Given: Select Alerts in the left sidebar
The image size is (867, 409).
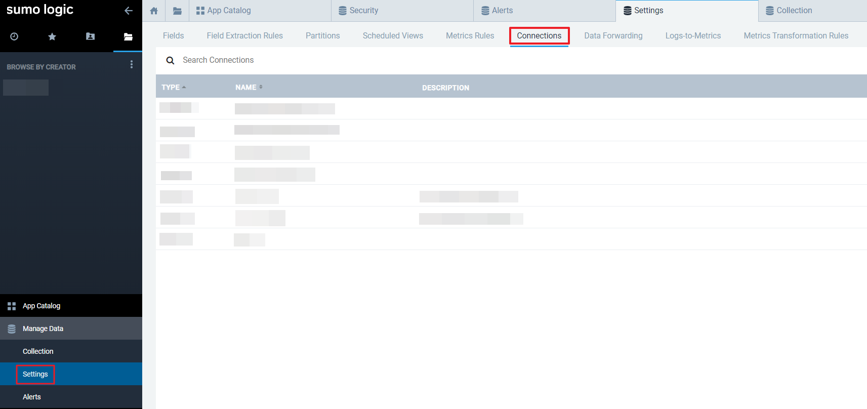Looking at the screenshot, I should pos(32,397).
